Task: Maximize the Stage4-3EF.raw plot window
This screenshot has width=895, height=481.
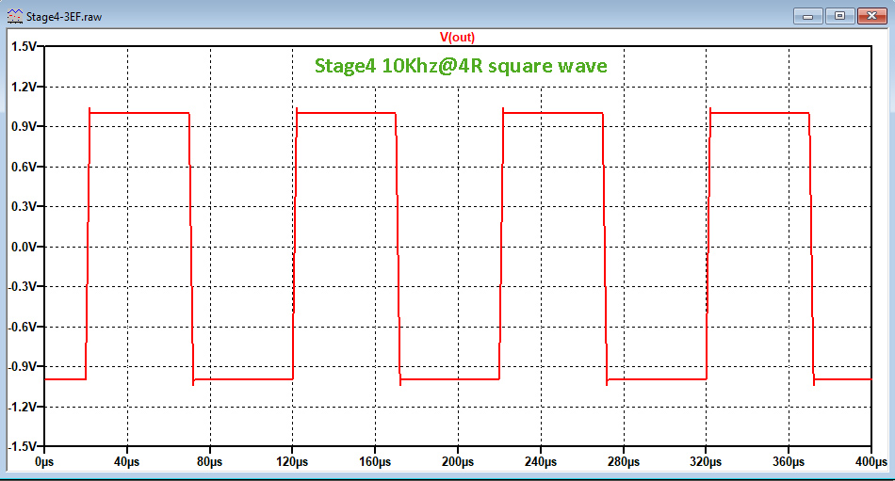Action: coord(839,16)
